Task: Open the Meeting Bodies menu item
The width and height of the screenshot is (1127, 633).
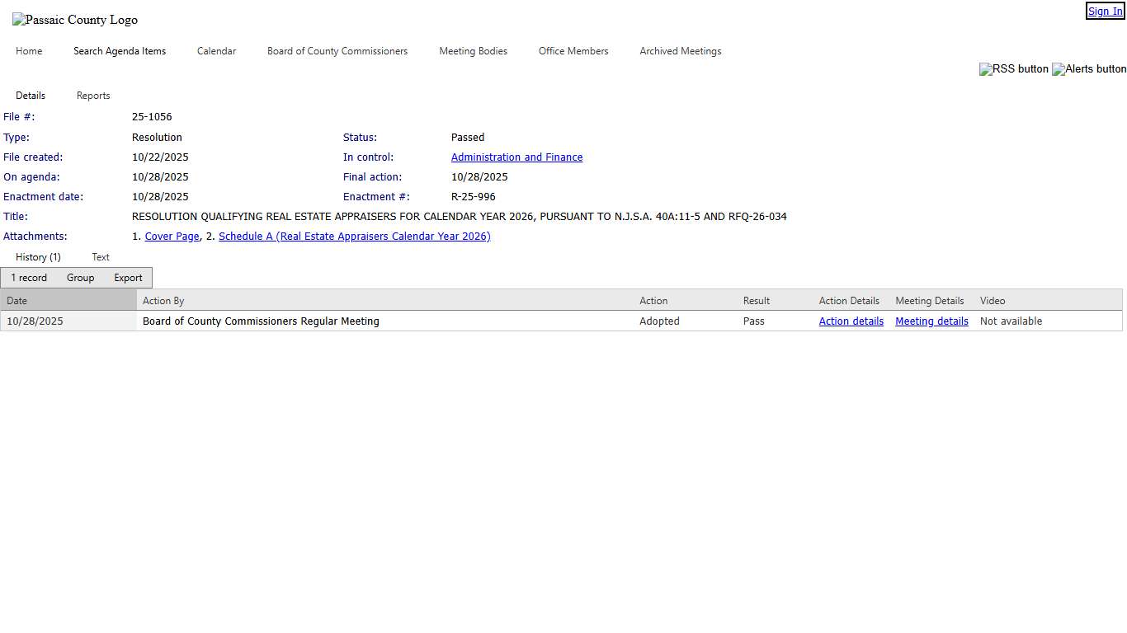Action: (x=473, y=51)
